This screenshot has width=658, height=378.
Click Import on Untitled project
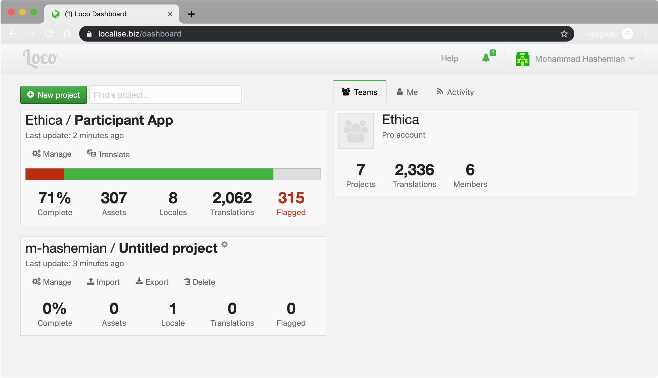coord(103,282)
